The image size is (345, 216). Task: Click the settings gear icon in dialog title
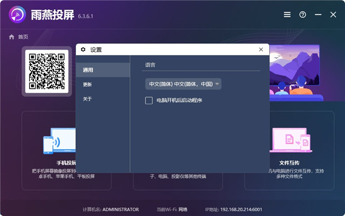(83, 50)
